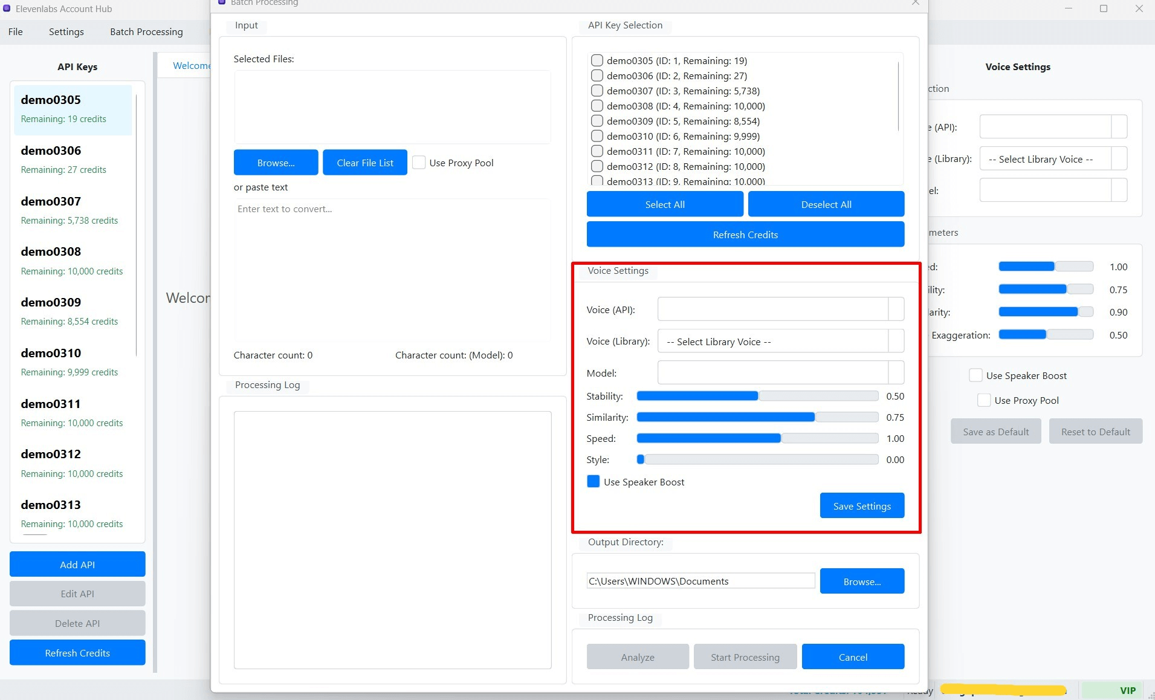Check the demo0309 API key checkbox

pos(597,121)
